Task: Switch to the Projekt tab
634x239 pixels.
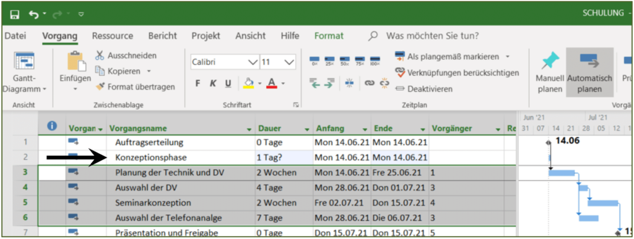Action: coord(206,36)
